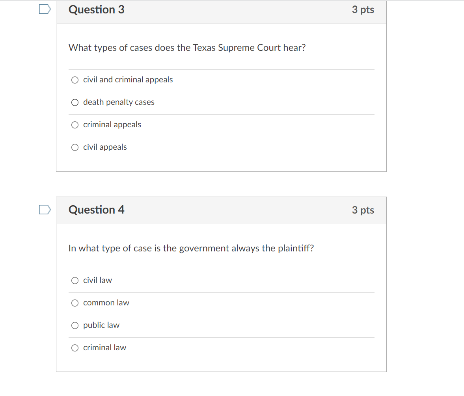The width and height of the screenshot is (464, 396).
Task: Click the 'civil law' answer label
Action: coord(97,281)
